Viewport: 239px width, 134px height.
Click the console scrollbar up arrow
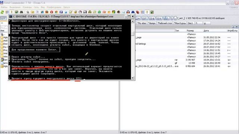[x=133, y=22]
